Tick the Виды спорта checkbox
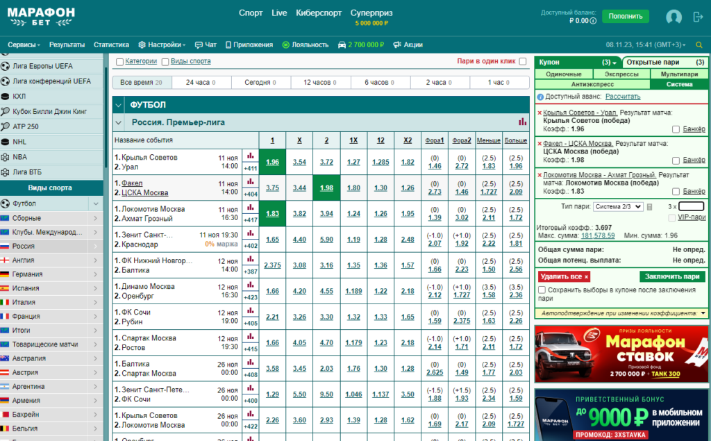This screenshot has height=441, width=711. point(165,62)
